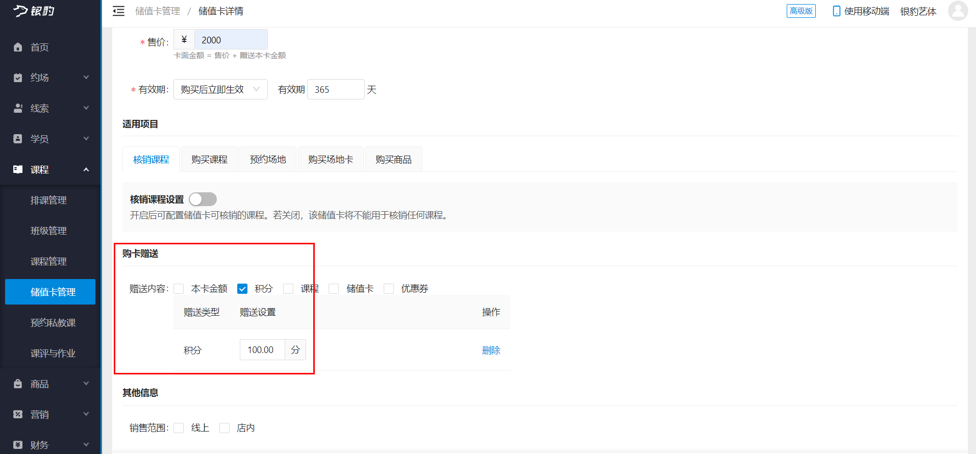
Task: Check the 优惠券 gift checkbox
Action: pos(389,289)
